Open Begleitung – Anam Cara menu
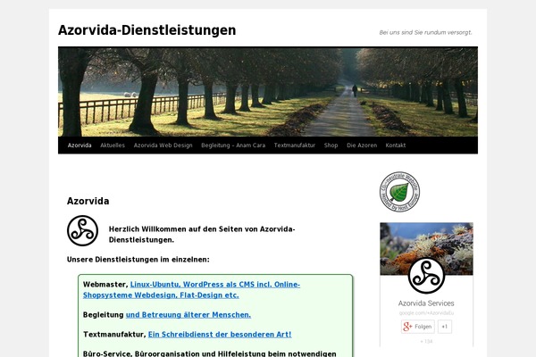The width and height of the screenshot is (536, 357). [233, 145]
